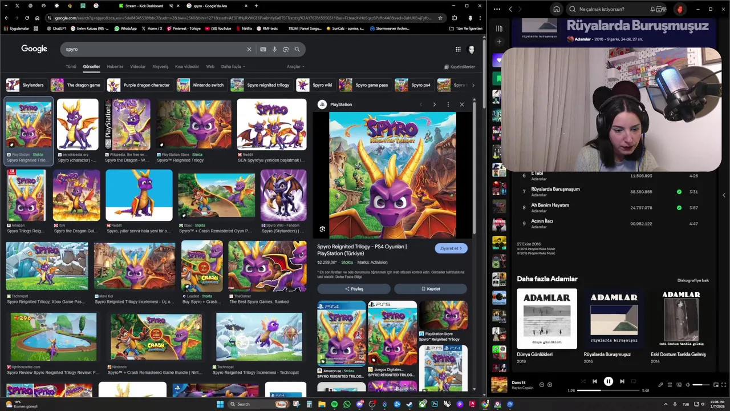This screenshot has height=411, width=730.
Task: Toggle Spotify repeat
Action: pyautogui.click(x=634, y=381)
